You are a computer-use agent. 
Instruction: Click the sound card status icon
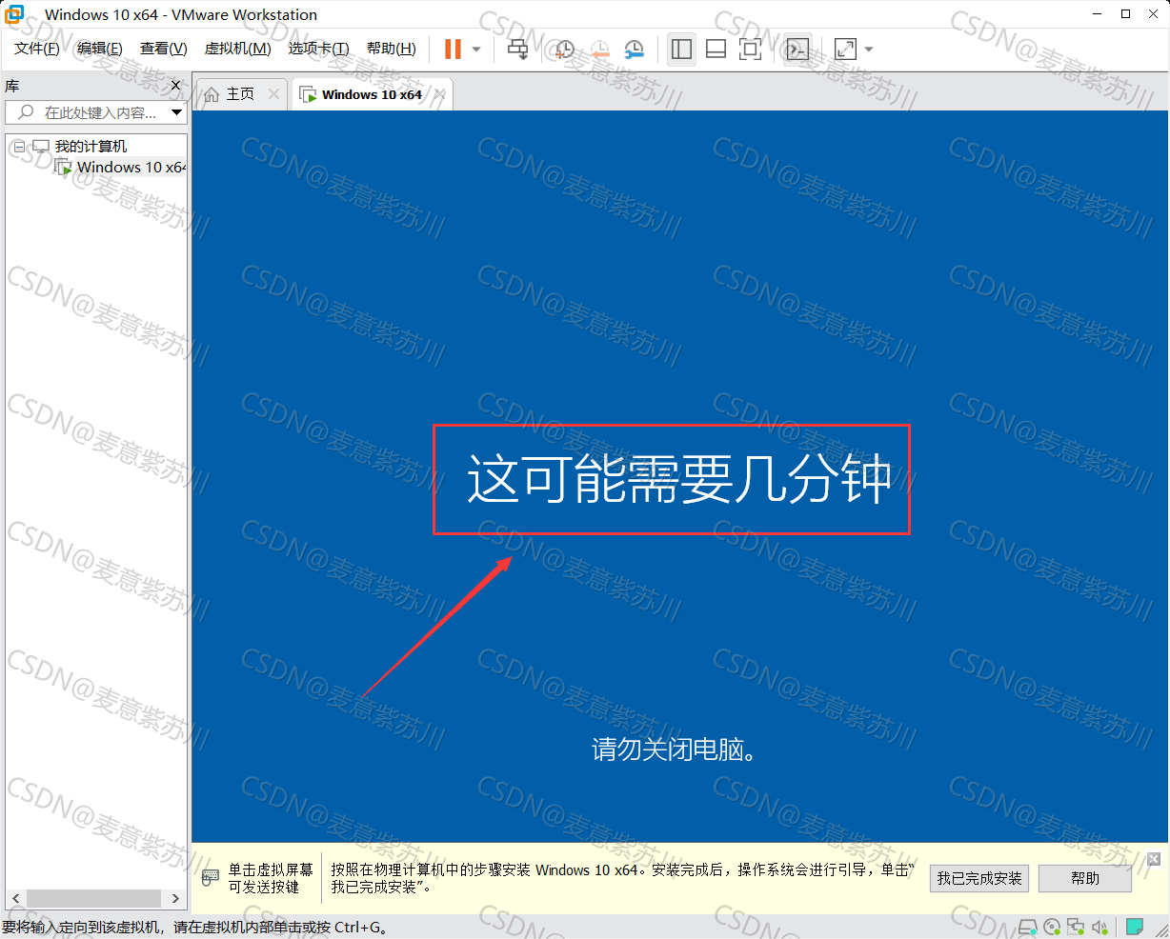pos(1099,927)
